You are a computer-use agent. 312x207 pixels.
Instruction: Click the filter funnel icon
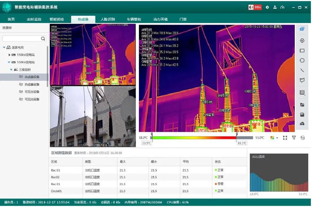294,138
